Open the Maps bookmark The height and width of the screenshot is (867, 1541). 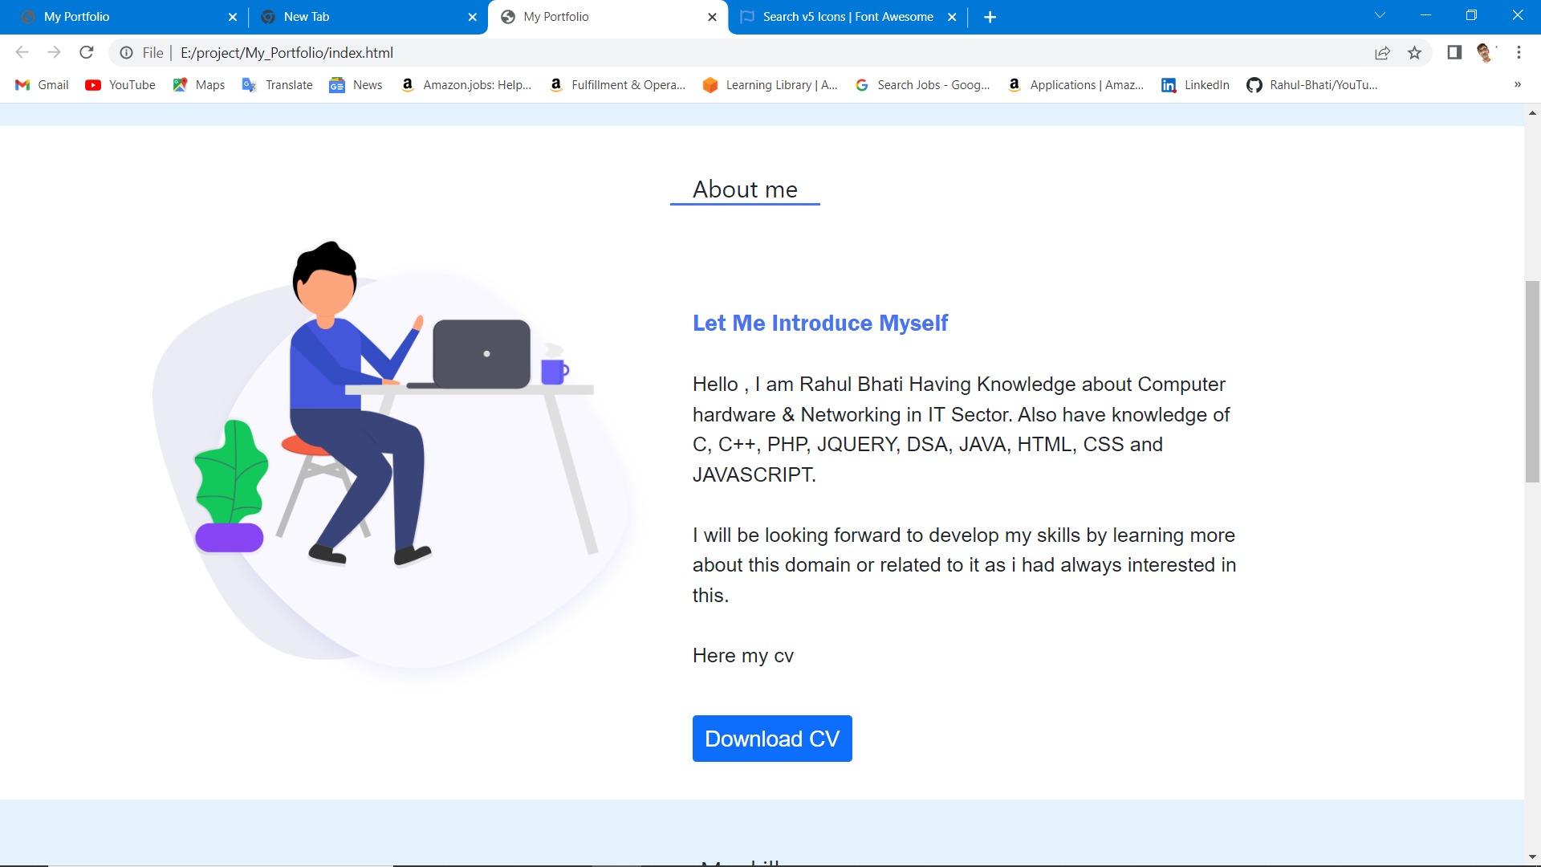coord(199,85)
